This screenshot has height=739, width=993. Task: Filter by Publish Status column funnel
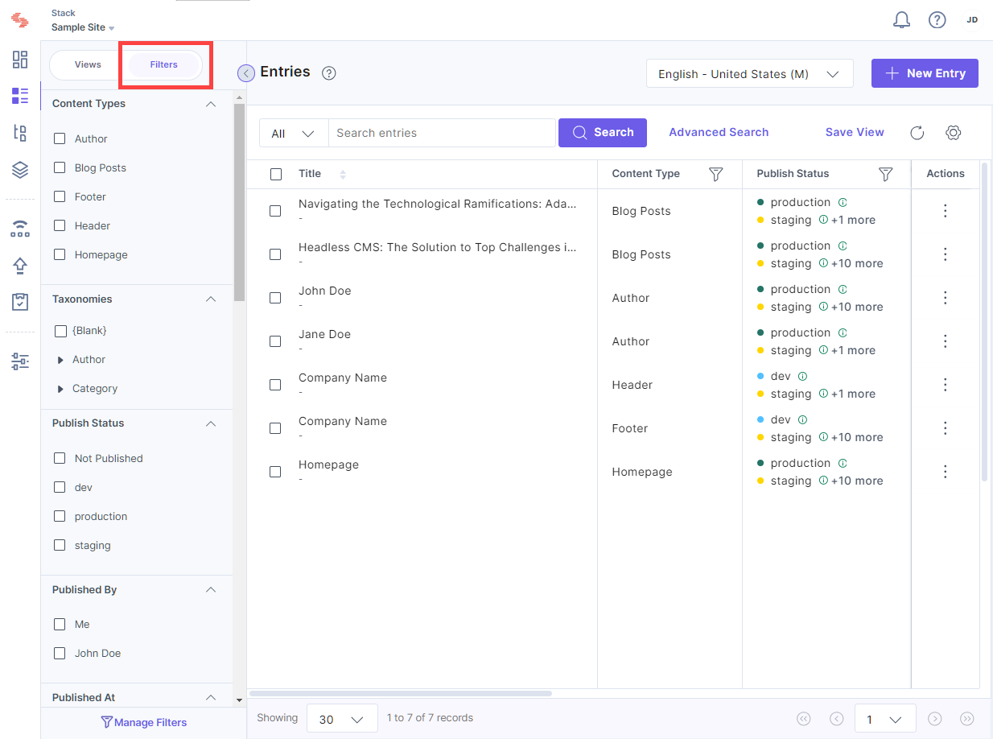885,174
